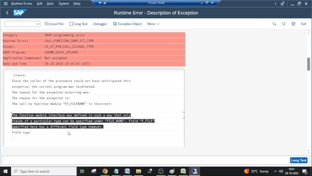The image size is (312, 176).
Task: Open the Edit menu
Action: [x=39, y=3]
